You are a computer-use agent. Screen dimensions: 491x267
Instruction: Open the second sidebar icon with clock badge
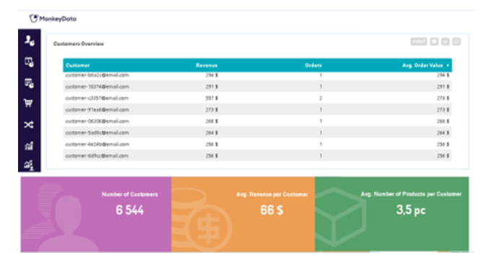pos(29,62)
